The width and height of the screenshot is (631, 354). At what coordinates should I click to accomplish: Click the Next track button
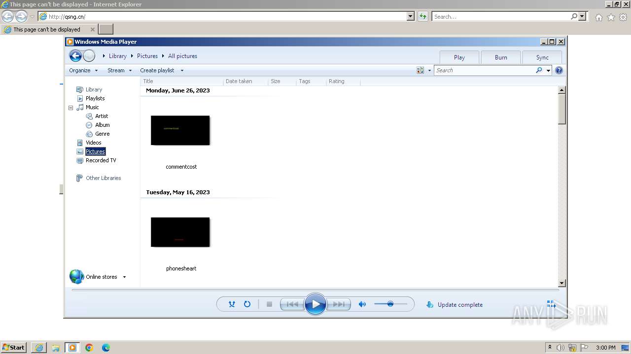coord(339,304)
